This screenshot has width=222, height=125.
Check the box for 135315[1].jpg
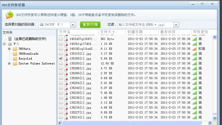pyautogui.click(x=61, y=53)
